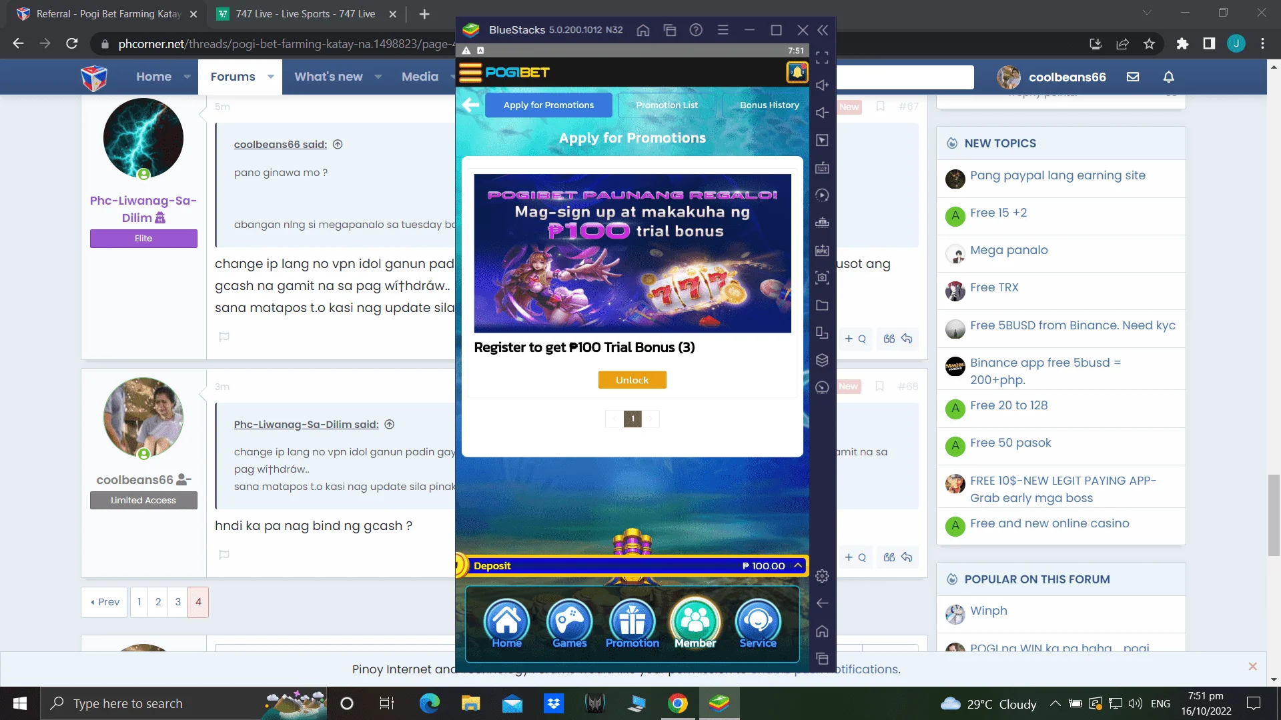This screenshot has height=720, width=1281.
Task: Open Member in PogiBet bottom bar
Action: 695,624
